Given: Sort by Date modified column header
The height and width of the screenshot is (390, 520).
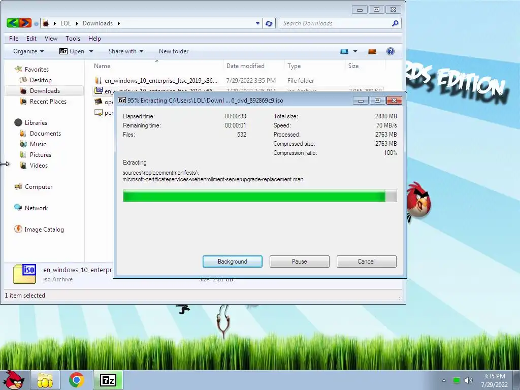Looking at the screenshot, I should 254,66.
